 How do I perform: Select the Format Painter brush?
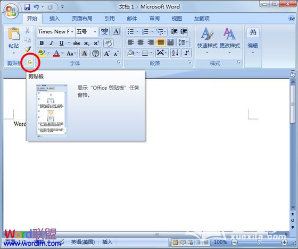point(28,49)
